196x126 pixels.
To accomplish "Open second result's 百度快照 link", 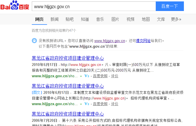I will tap(100, 104).
